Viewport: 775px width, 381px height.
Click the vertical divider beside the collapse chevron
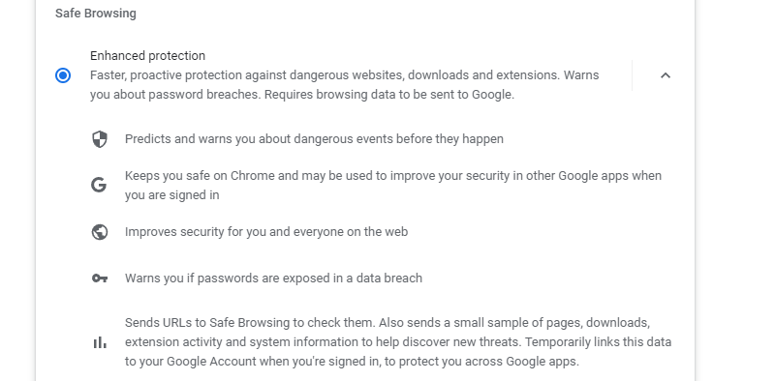pos(633,75)
